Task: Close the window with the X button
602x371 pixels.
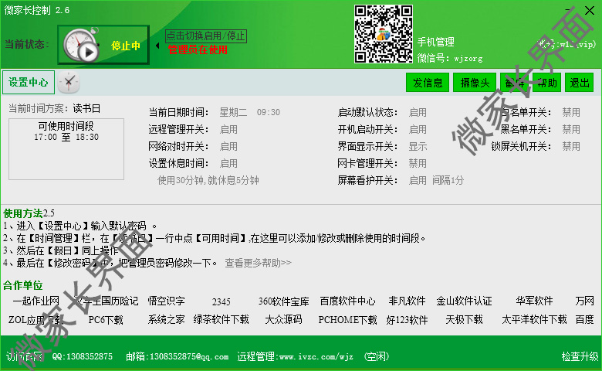Action: [590, 10]
